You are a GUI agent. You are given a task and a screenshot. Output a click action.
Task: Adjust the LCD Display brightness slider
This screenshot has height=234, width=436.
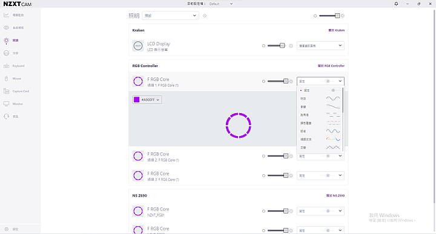[x=276, y=46]
